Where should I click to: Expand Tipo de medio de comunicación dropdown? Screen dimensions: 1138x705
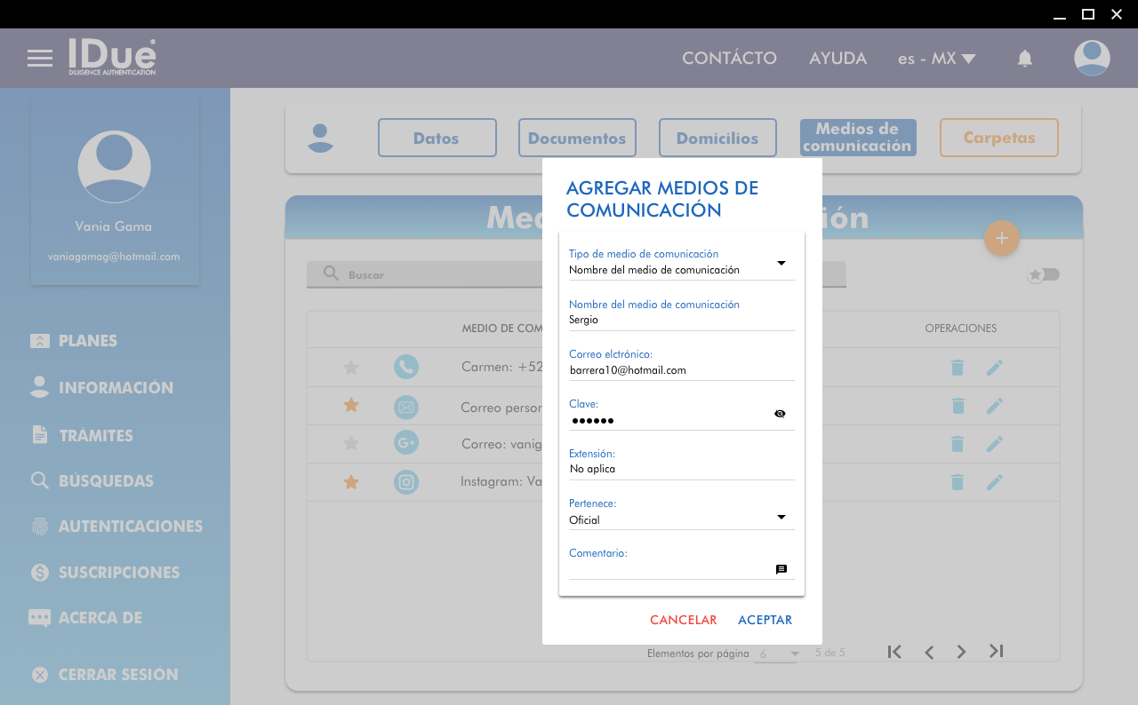point(781,263)
